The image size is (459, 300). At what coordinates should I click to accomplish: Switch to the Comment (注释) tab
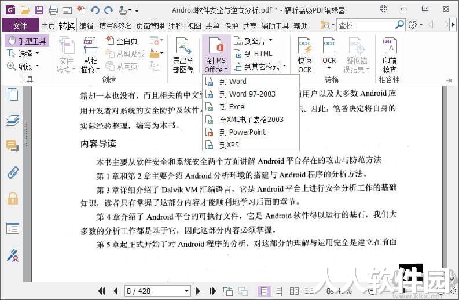point(175,26)
